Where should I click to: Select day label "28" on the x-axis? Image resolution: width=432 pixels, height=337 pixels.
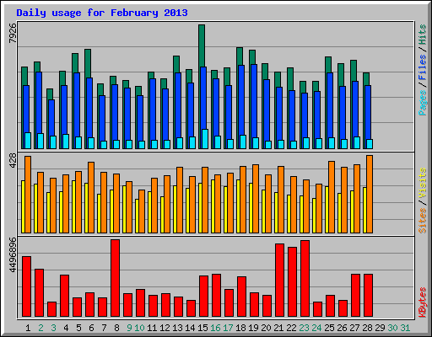367,328
